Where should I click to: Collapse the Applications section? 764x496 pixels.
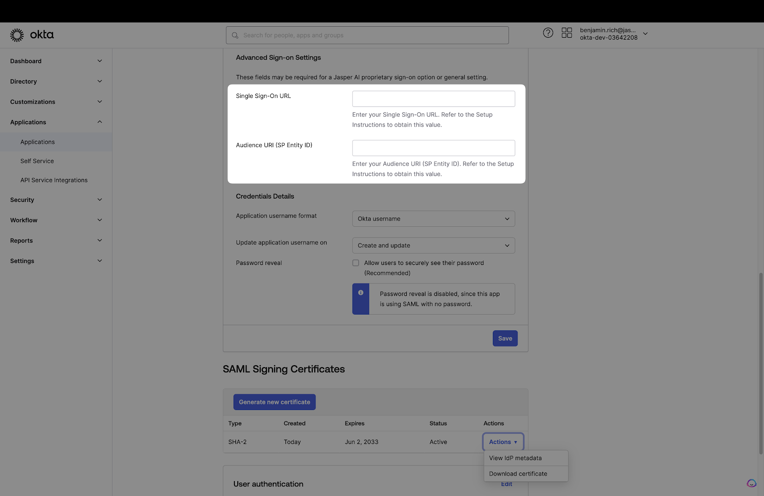[56, 122]
